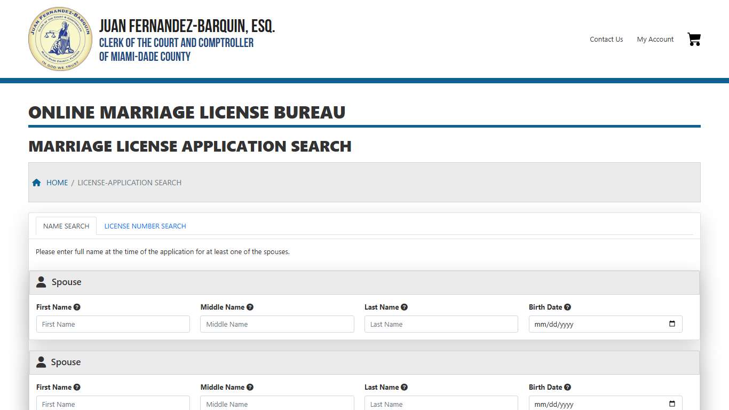Select the NAME SEARCH tab

pos(66,226)
